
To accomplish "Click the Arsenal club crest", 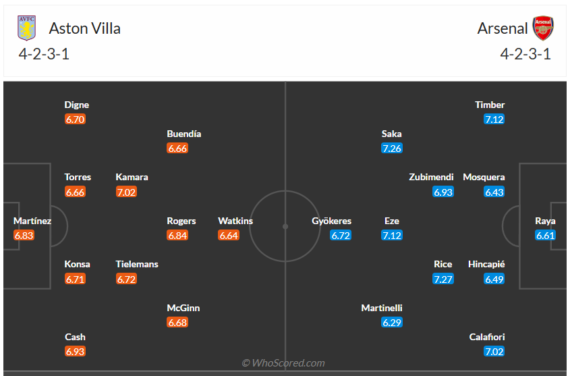I will click(x=542, y=28).
